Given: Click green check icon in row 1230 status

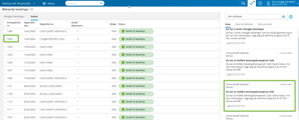Looking at the screenshot, I should (x=123, y=47).
